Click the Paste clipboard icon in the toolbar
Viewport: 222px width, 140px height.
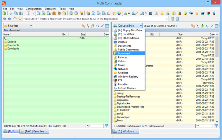(21, 13)
